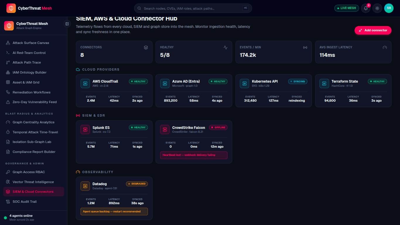Click 'Heartbeat lost — webhook delivery failing' alert

tap(194, 155)
